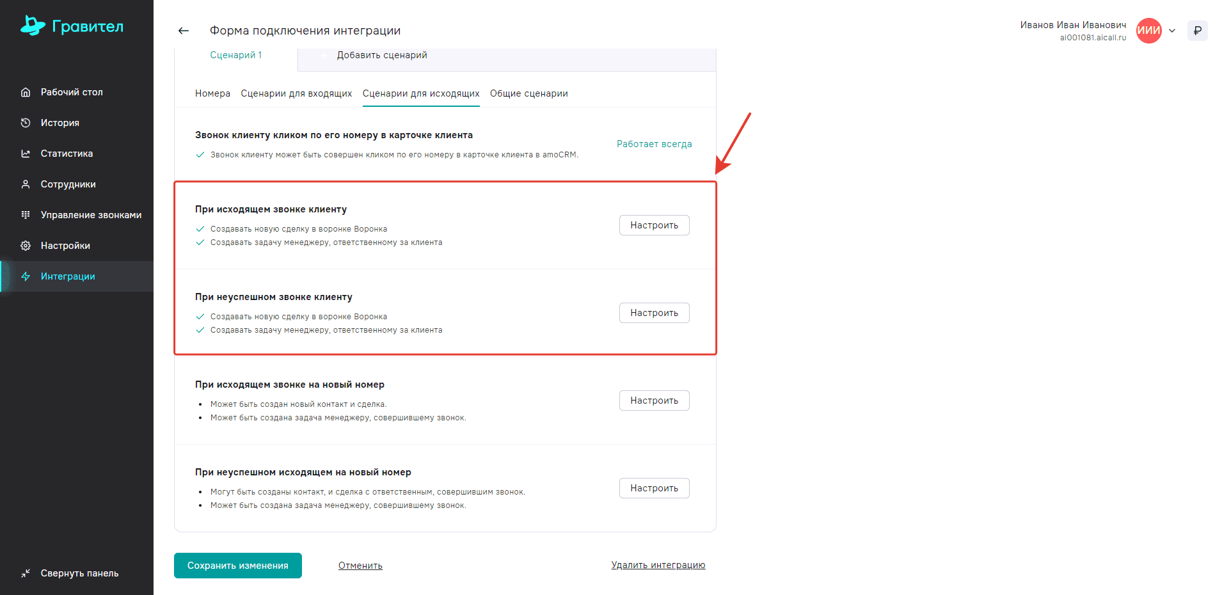Open the Настройки gear icon
The image size is (1222, 595).
pyautogui.click(x=26, y=246)
